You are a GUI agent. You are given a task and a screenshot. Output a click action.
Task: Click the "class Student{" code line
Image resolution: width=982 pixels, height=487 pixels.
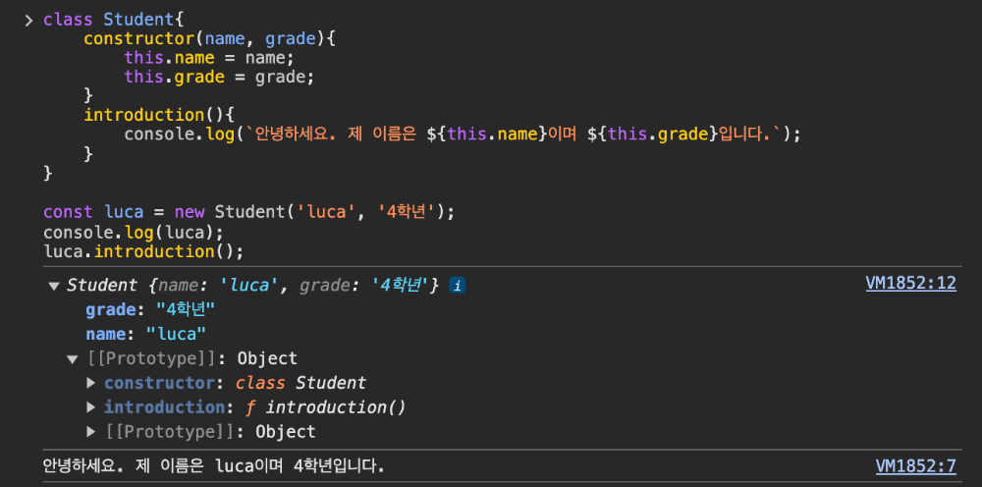[x=113, y=20]
